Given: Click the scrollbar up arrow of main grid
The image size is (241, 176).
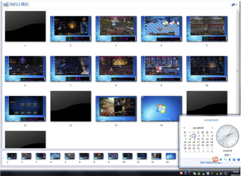Looking at the screenshot, I should 238,11.
